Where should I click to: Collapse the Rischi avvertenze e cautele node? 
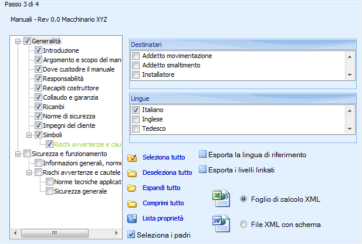29,172
